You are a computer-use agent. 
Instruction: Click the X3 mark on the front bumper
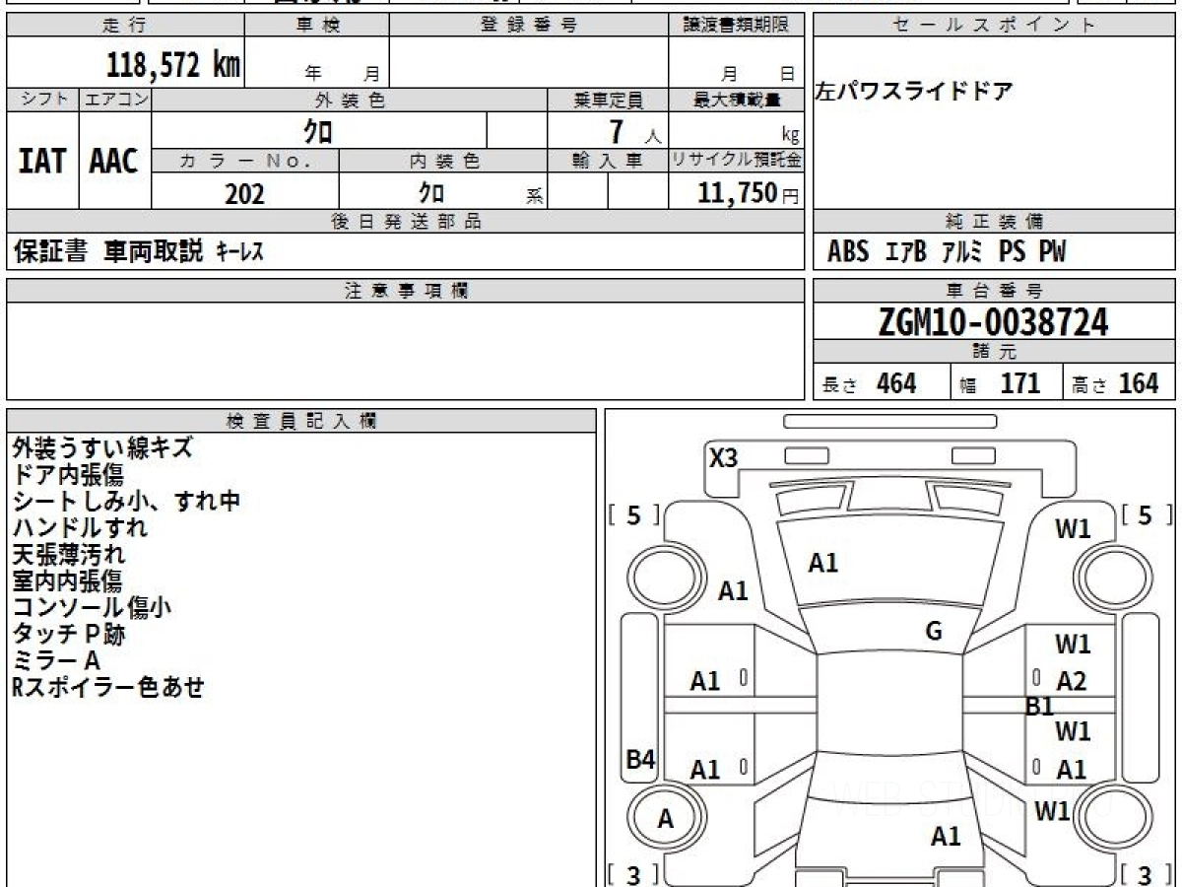724,458
